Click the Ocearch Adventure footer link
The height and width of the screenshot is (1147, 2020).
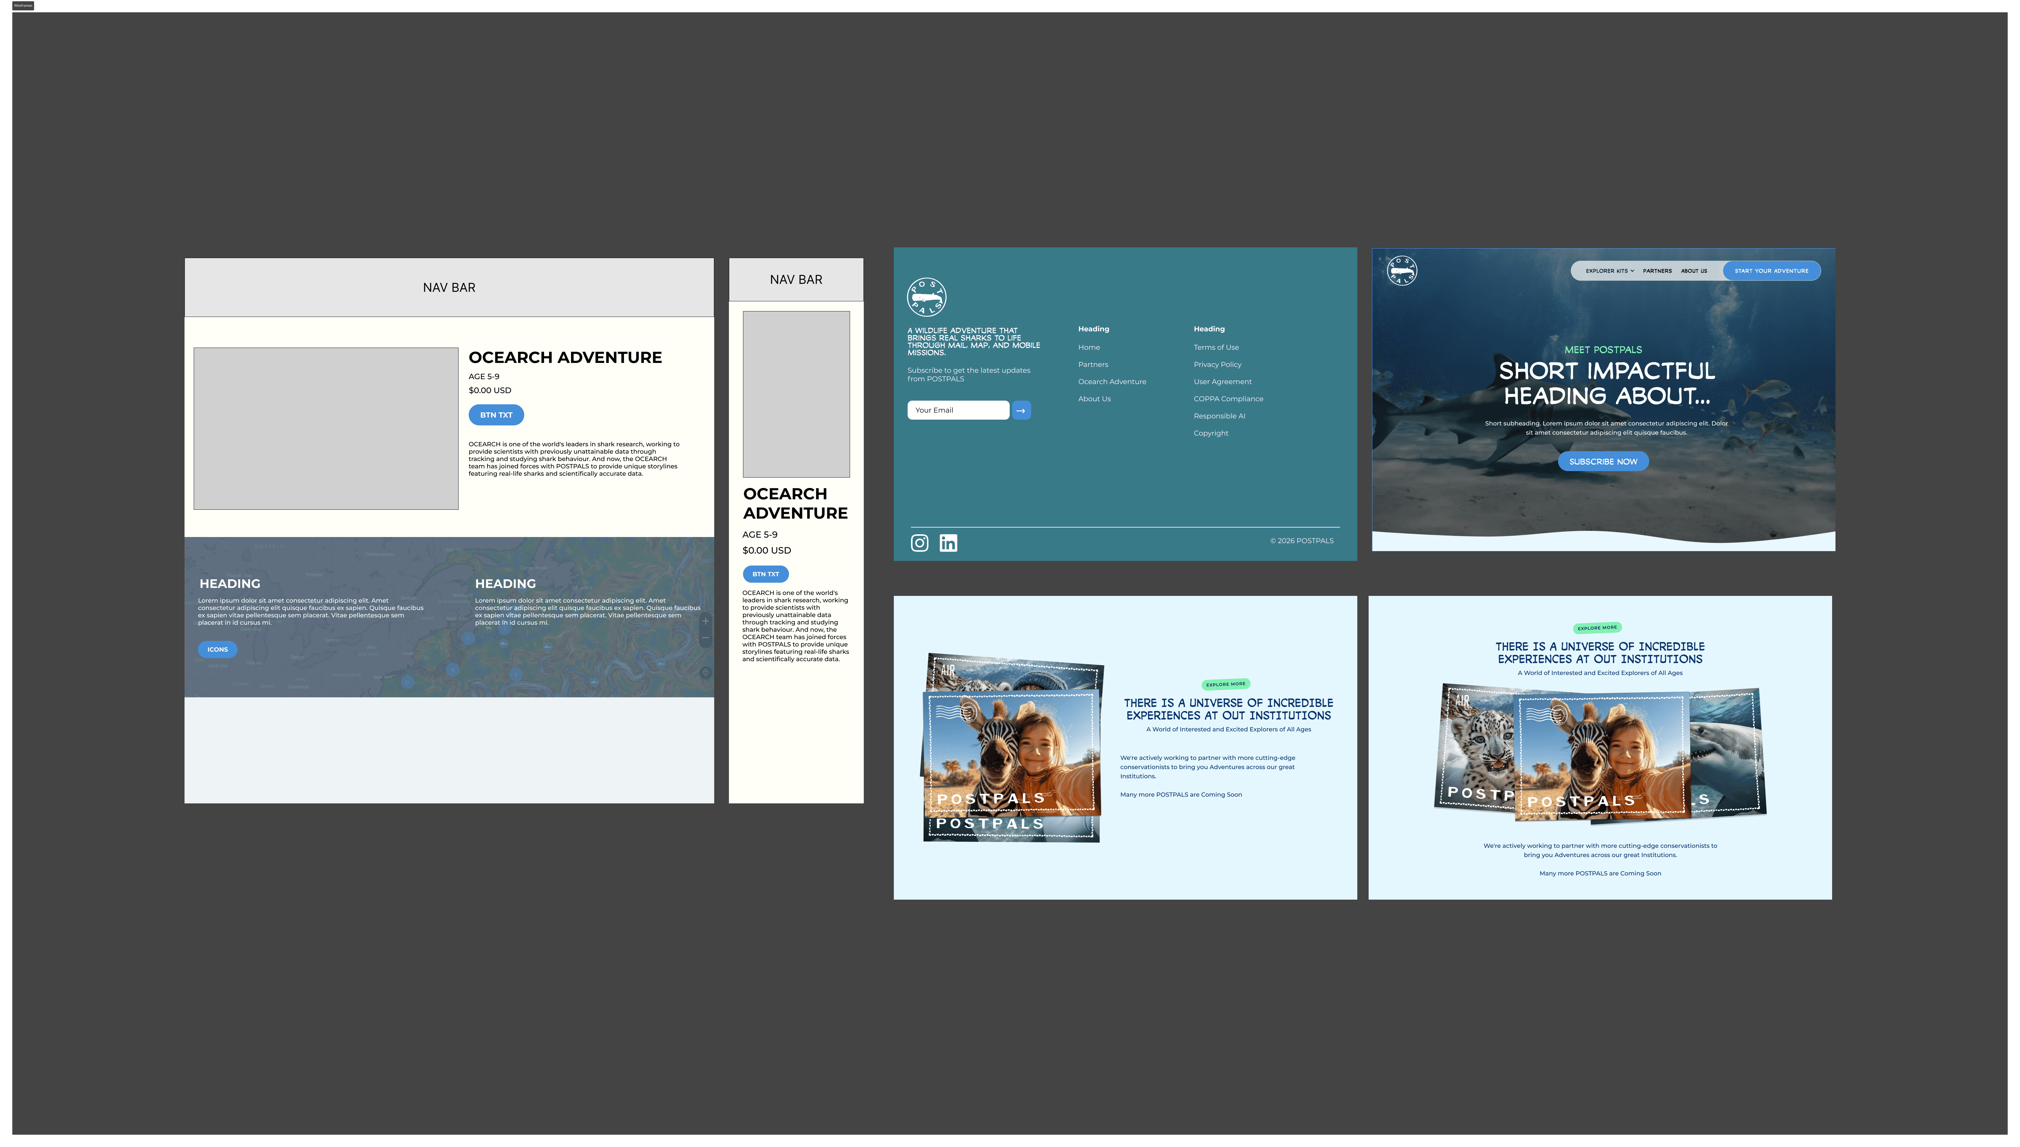click(1112, 382)
